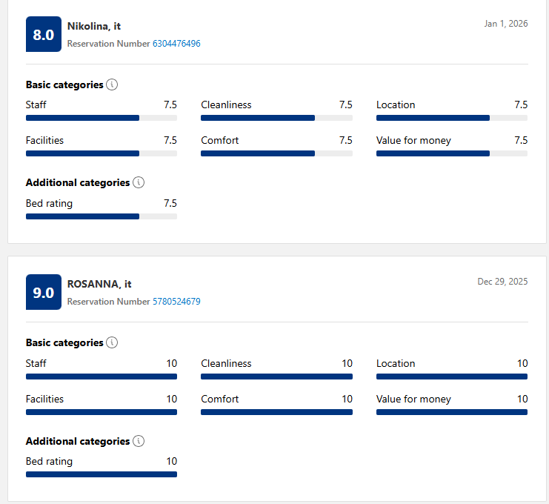Screen dimensions: 549x504
Task: Click Nikolina's Comfort score of 7.5
Action: (x=345, y=140)
